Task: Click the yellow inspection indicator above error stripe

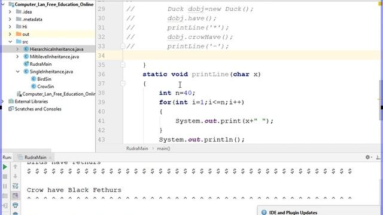Action: [380, 4]
